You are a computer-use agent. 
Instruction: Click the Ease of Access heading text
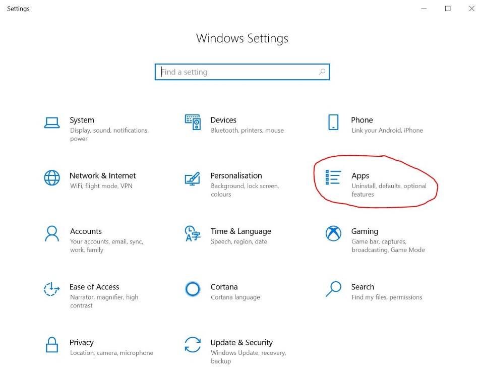[94, 287]
